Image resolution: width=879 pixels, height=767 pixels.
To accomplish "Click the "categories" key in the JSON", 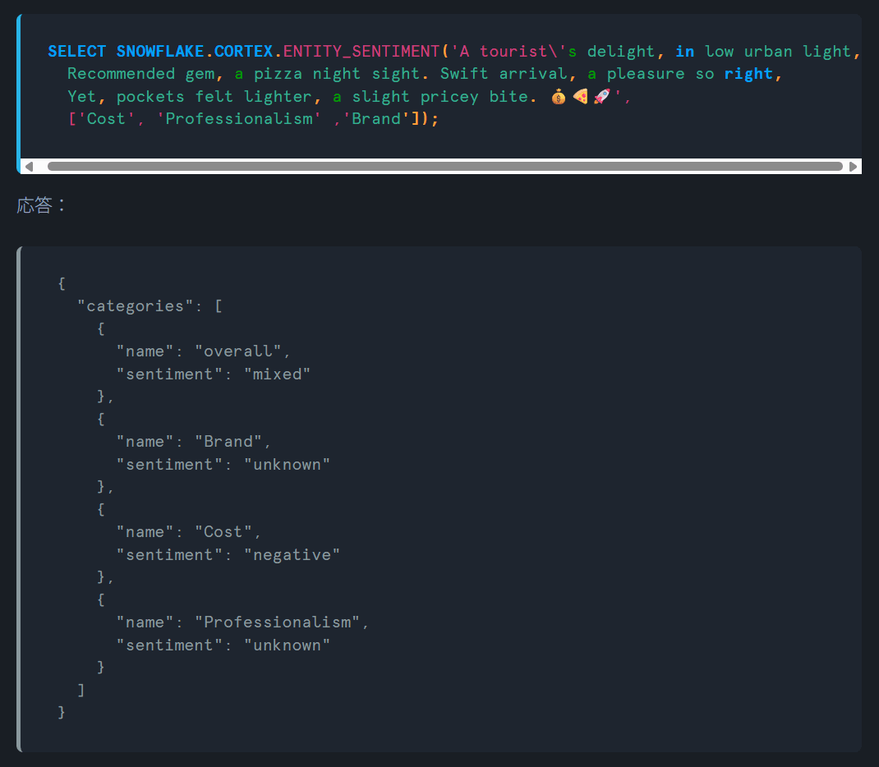I will (x=135, y=306).
